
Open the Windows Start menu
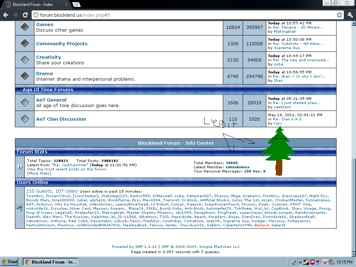point(9,262)
